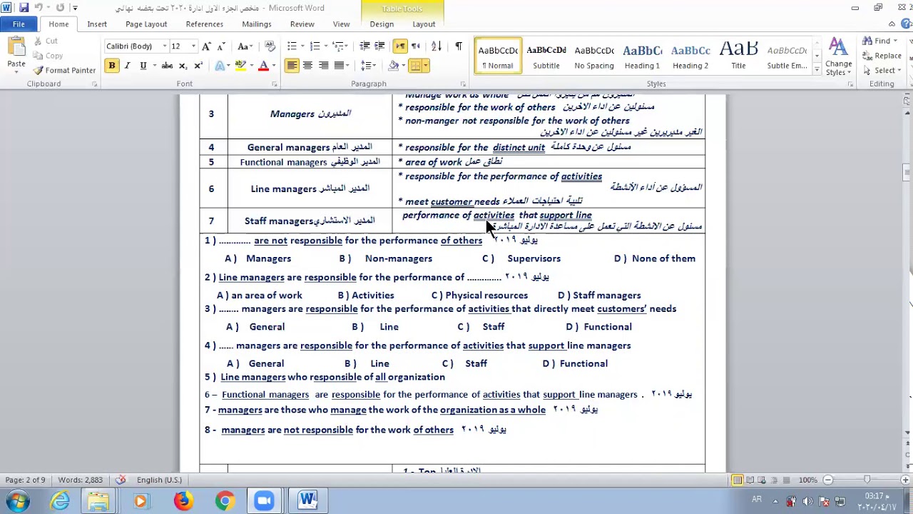
Task: Increase the paragraph indent
Action: [x=379, y=46]
